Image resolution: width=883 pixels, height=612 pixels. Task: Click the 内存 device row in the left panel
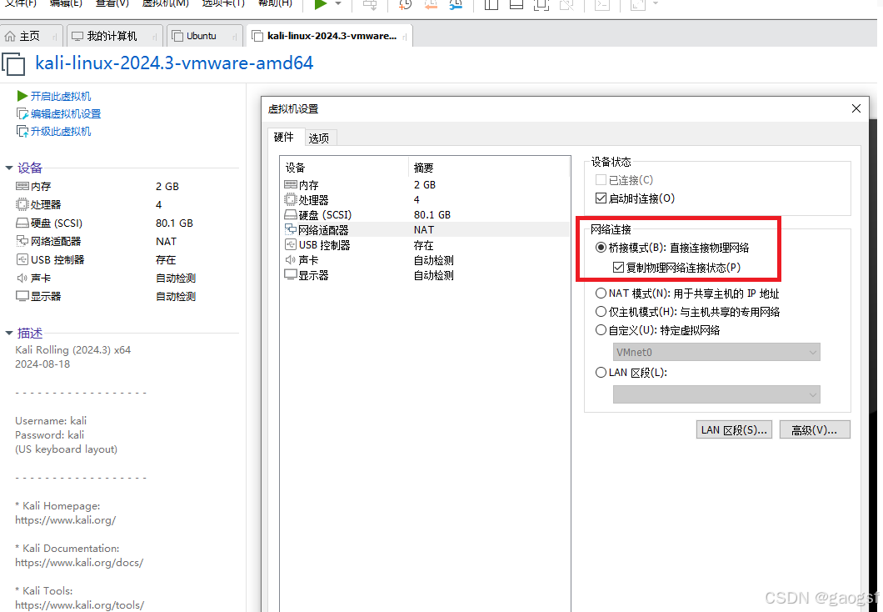pyautogui.click(x=107, y=187)
